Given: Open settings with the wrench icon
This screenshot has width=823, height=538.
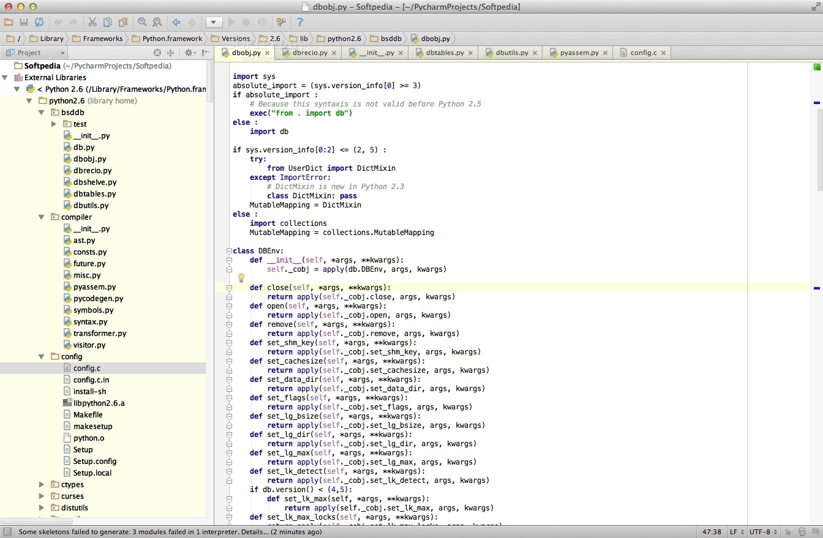Looking at the screenshot, I should 280,22.
